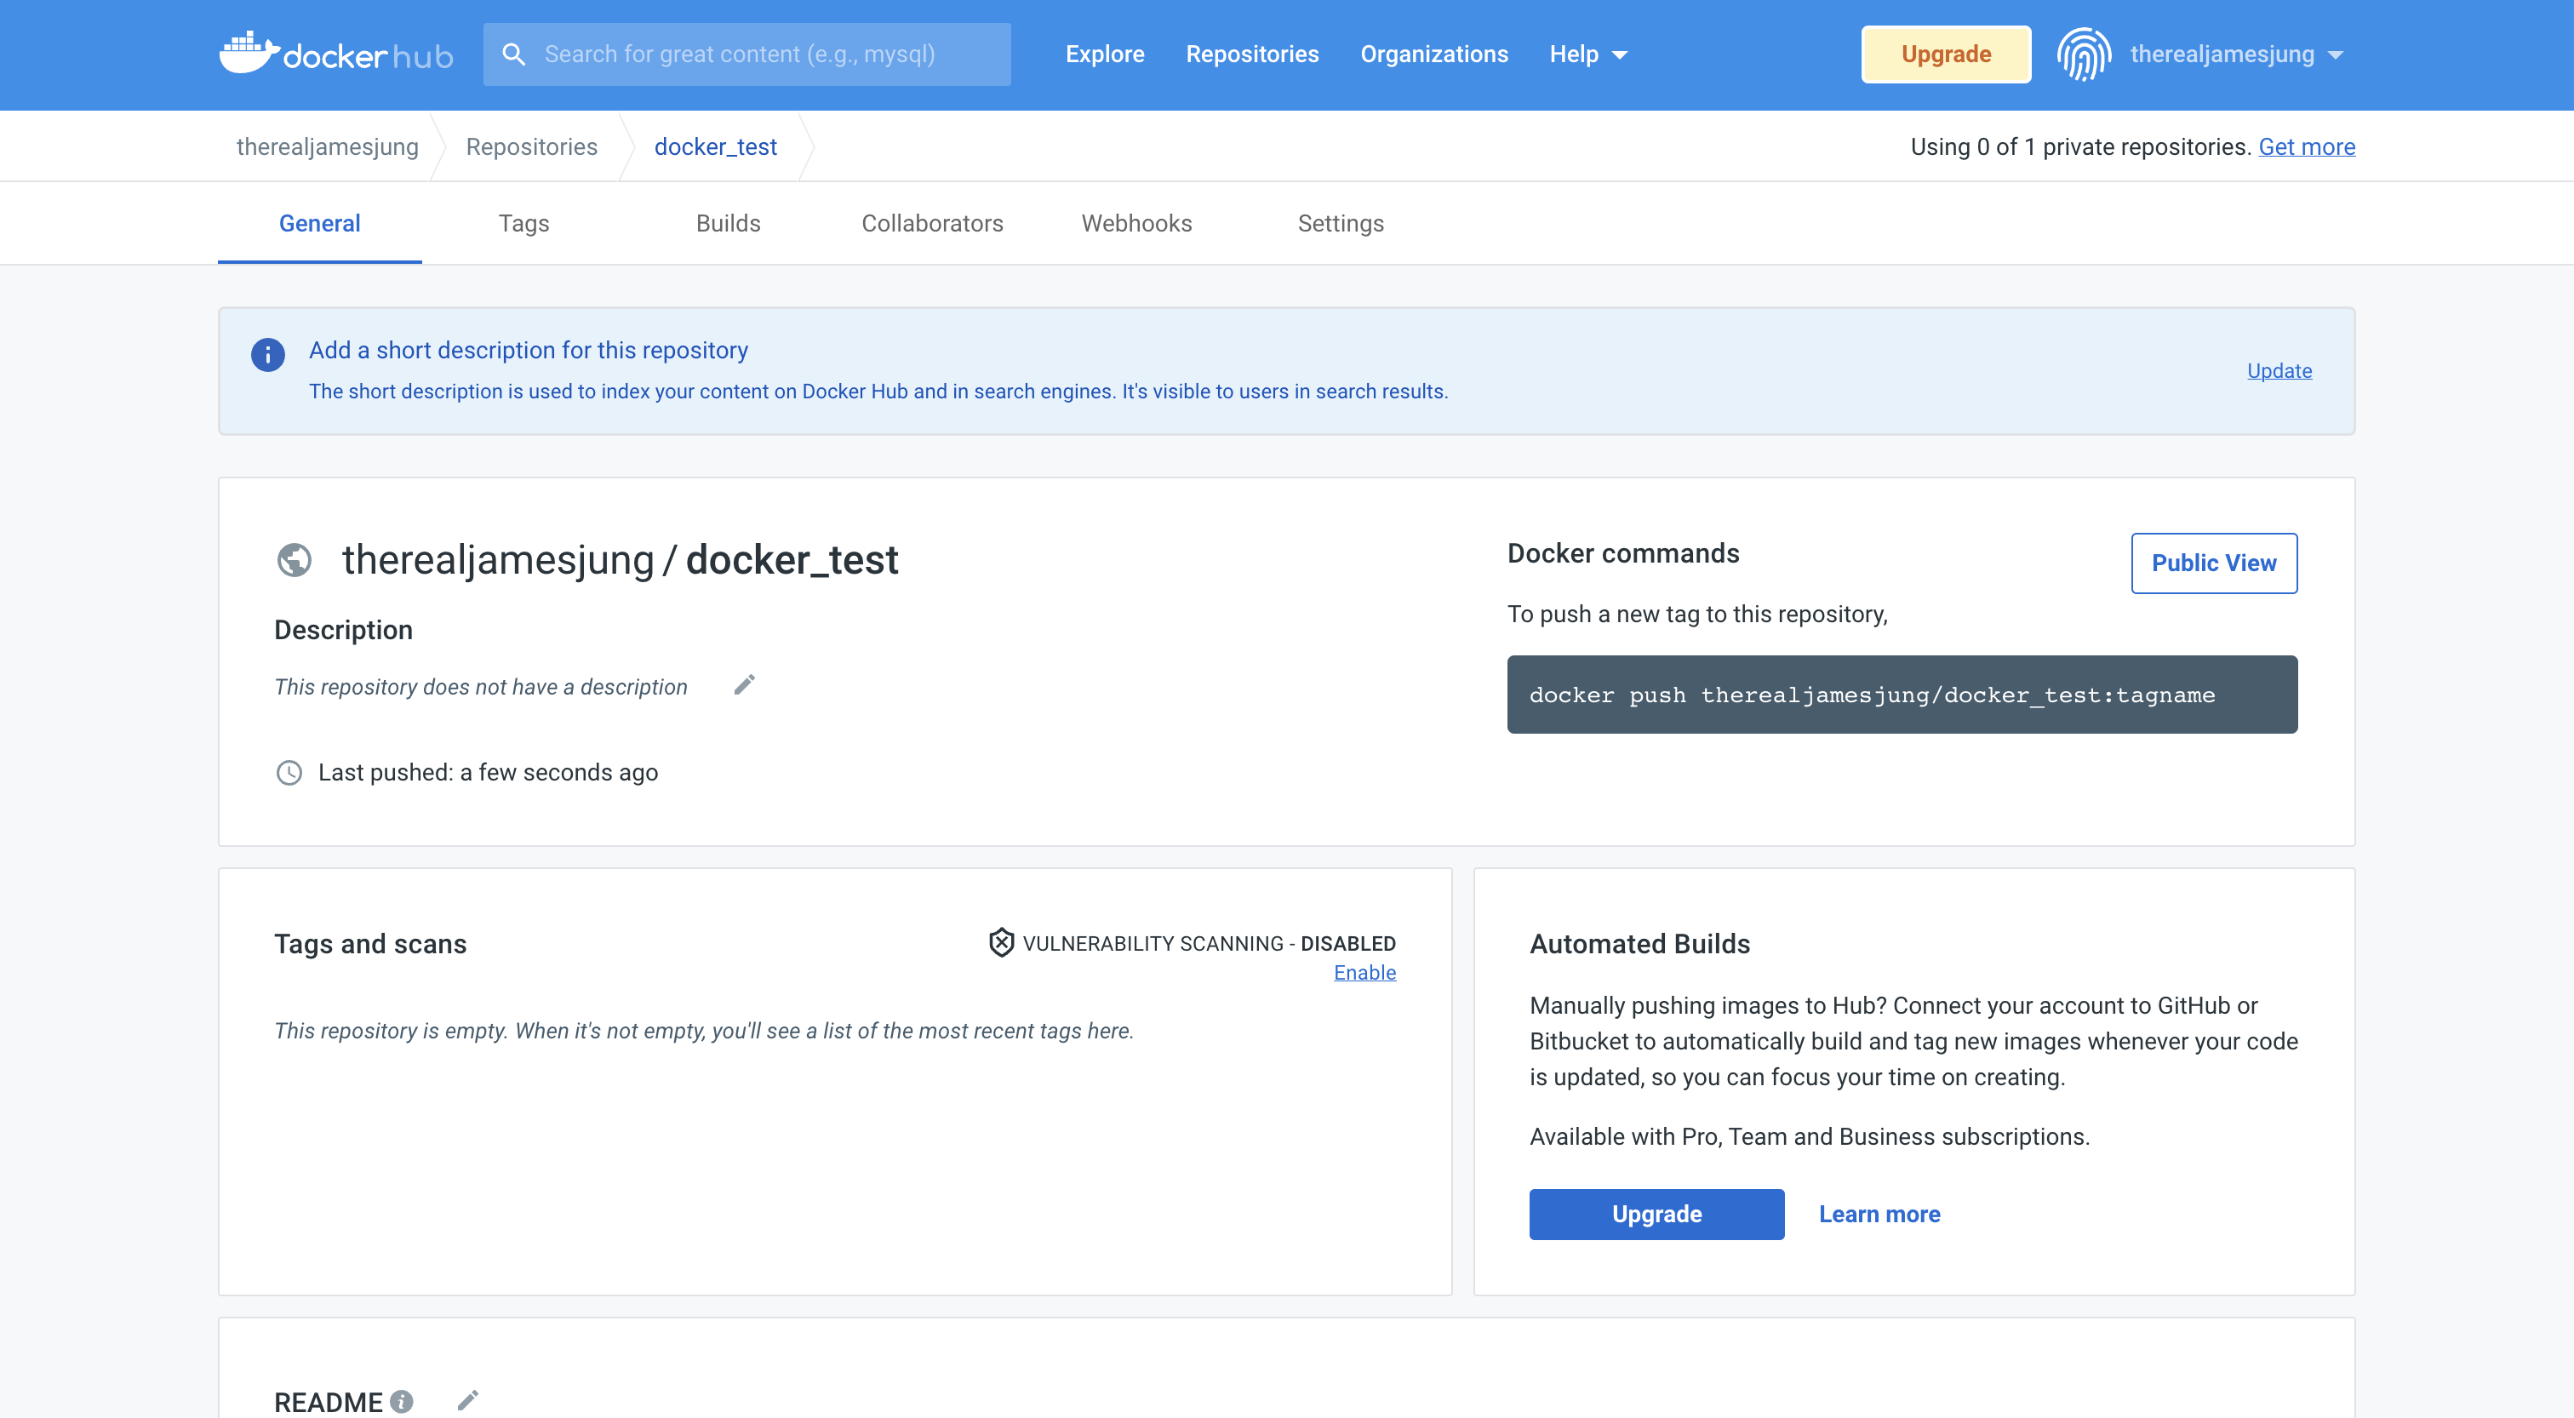Click the docker push command box
Viewport: 2574px width, 1418px height.
pos(1902,695)
